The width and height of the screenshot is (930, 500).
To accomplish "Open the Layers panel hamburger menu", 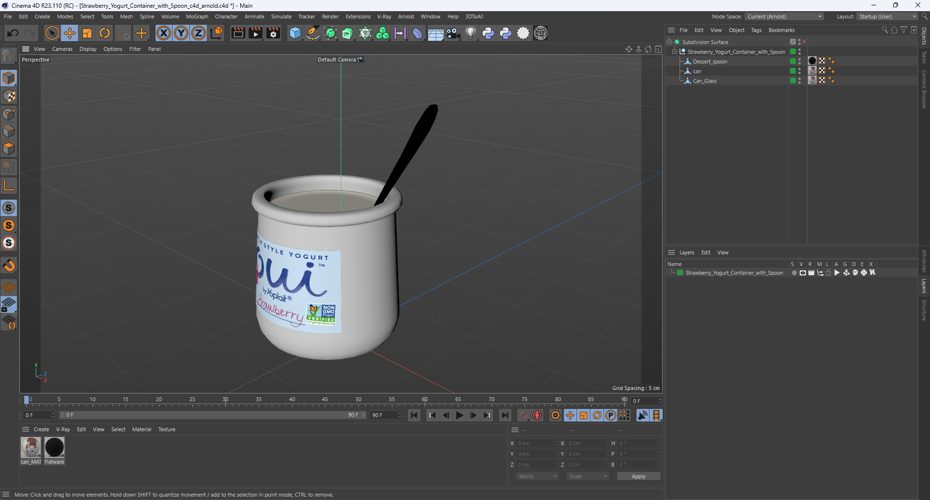I will point(671,252).
